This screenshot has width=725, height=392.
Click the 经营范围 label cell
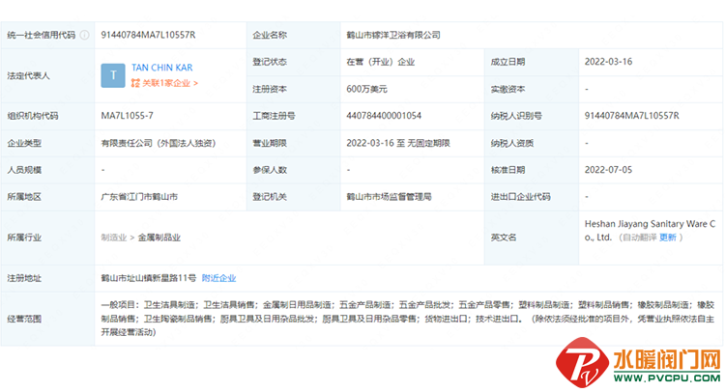click(x=47, y=319)
